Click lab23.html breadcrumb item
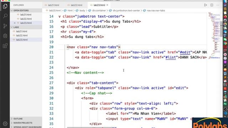228x128 pixels. tap(55, 10)
